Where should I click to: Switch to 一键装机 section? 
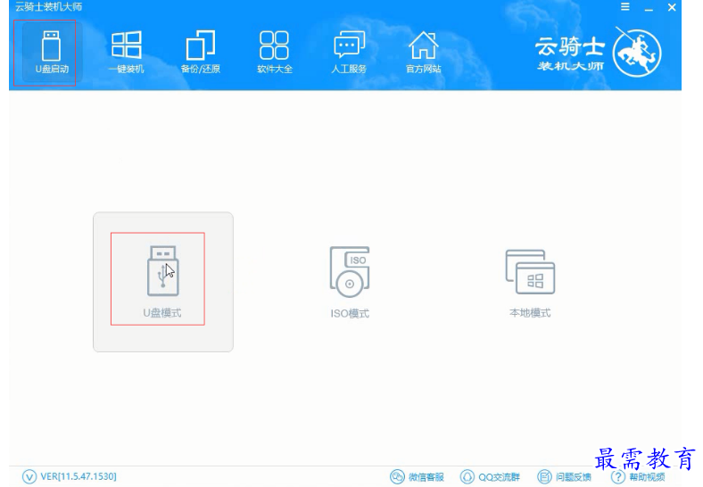127,53
